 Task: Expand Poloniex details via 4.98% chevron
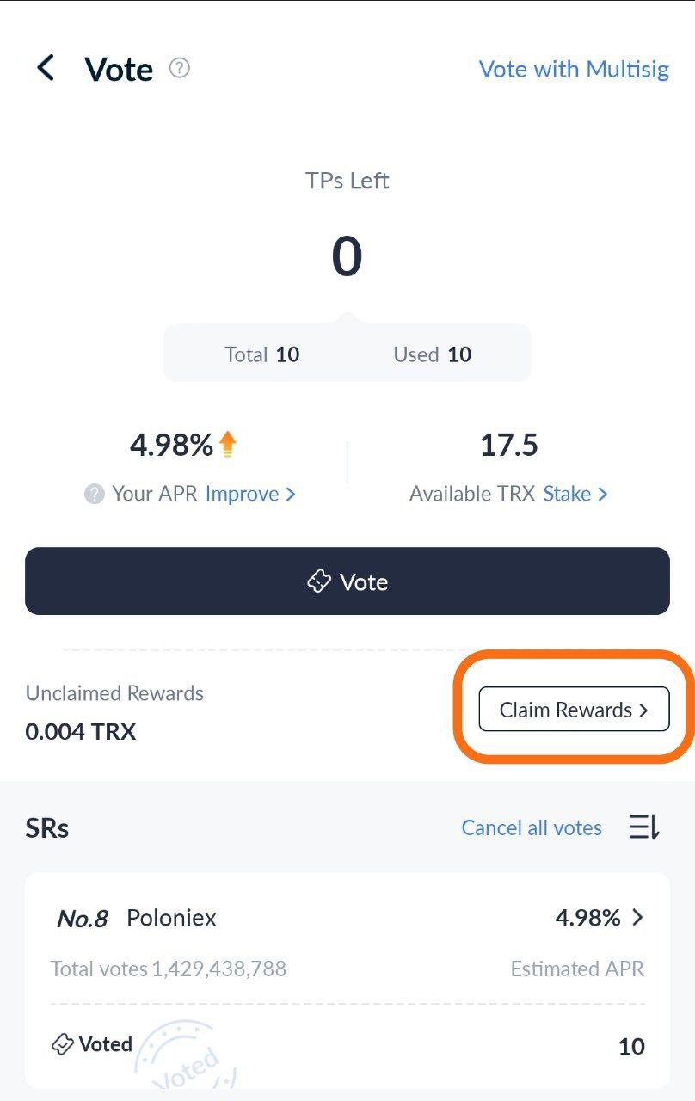coord(637,918)
